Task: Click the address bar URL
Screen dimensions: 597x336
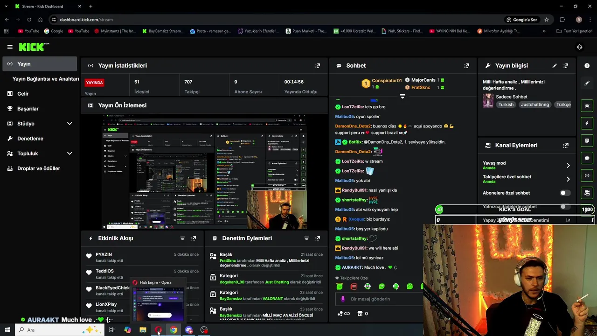Action: point(86,20)
